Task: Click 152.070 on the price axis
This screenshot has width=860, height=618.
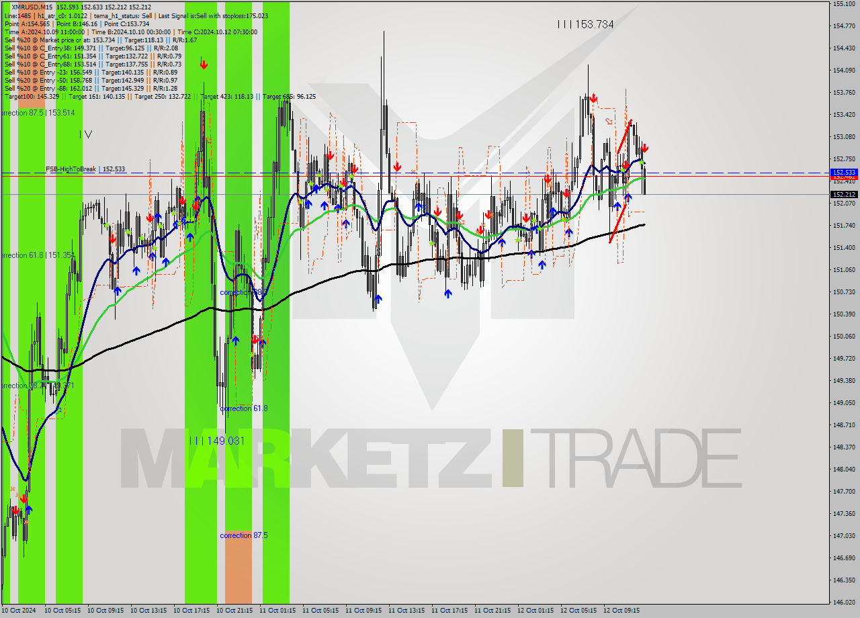Action: click(x=844, y=203)
